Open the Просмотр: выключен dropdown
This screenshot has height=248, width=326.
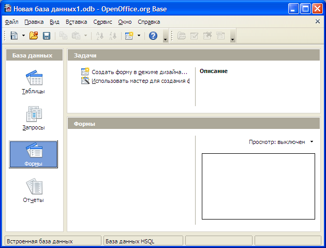[281, 142]
